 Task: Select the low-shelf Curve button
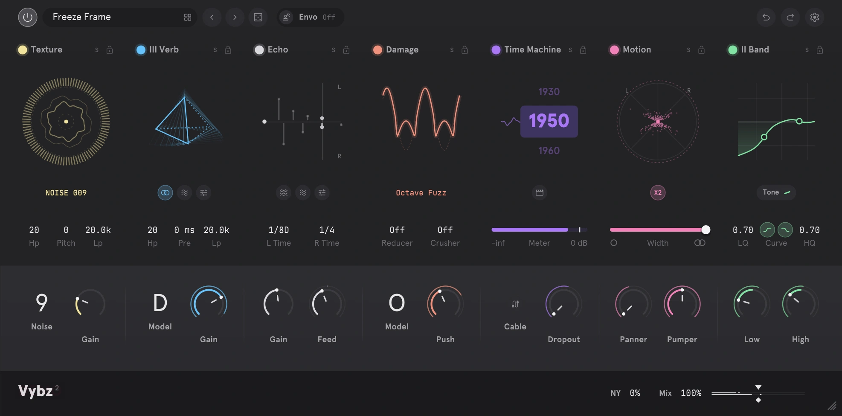click(x=767, y=230)
